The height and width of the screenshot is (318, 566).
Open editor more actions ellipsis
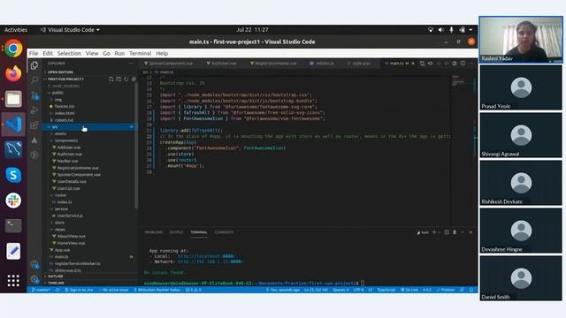[x=471, y=64]
